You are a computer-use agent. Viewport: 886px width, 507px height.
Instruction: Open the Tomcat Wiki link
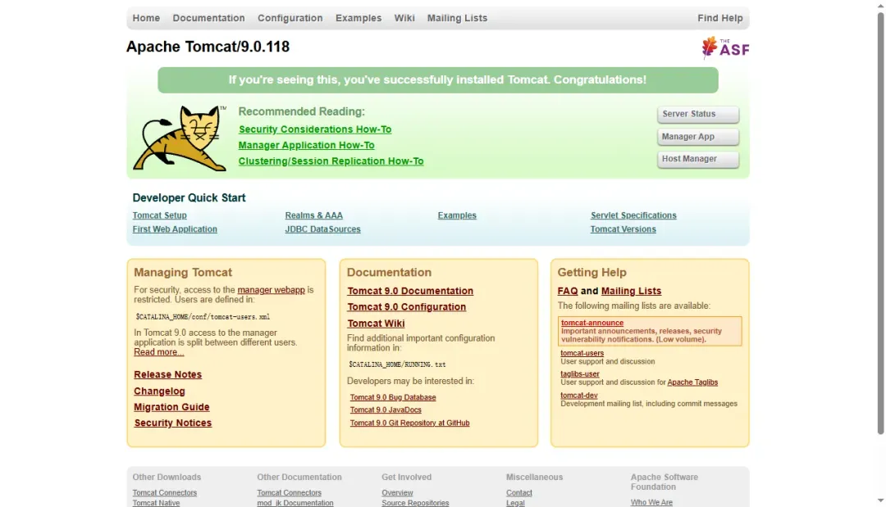[376, 324]
